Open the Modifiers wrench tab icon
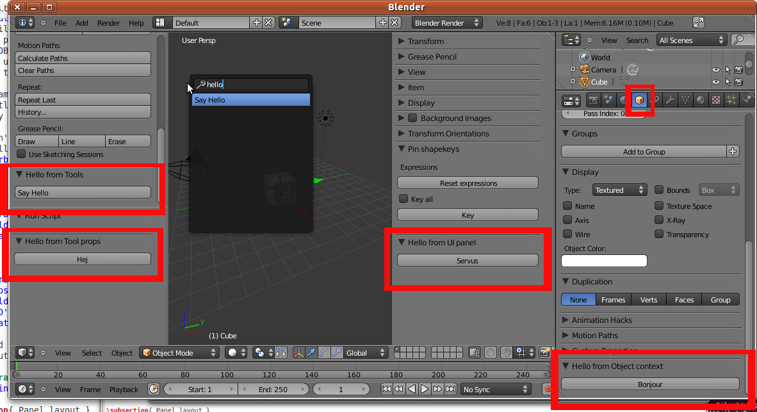The height and width of the screenshot is (412, 757). (670, 101)
